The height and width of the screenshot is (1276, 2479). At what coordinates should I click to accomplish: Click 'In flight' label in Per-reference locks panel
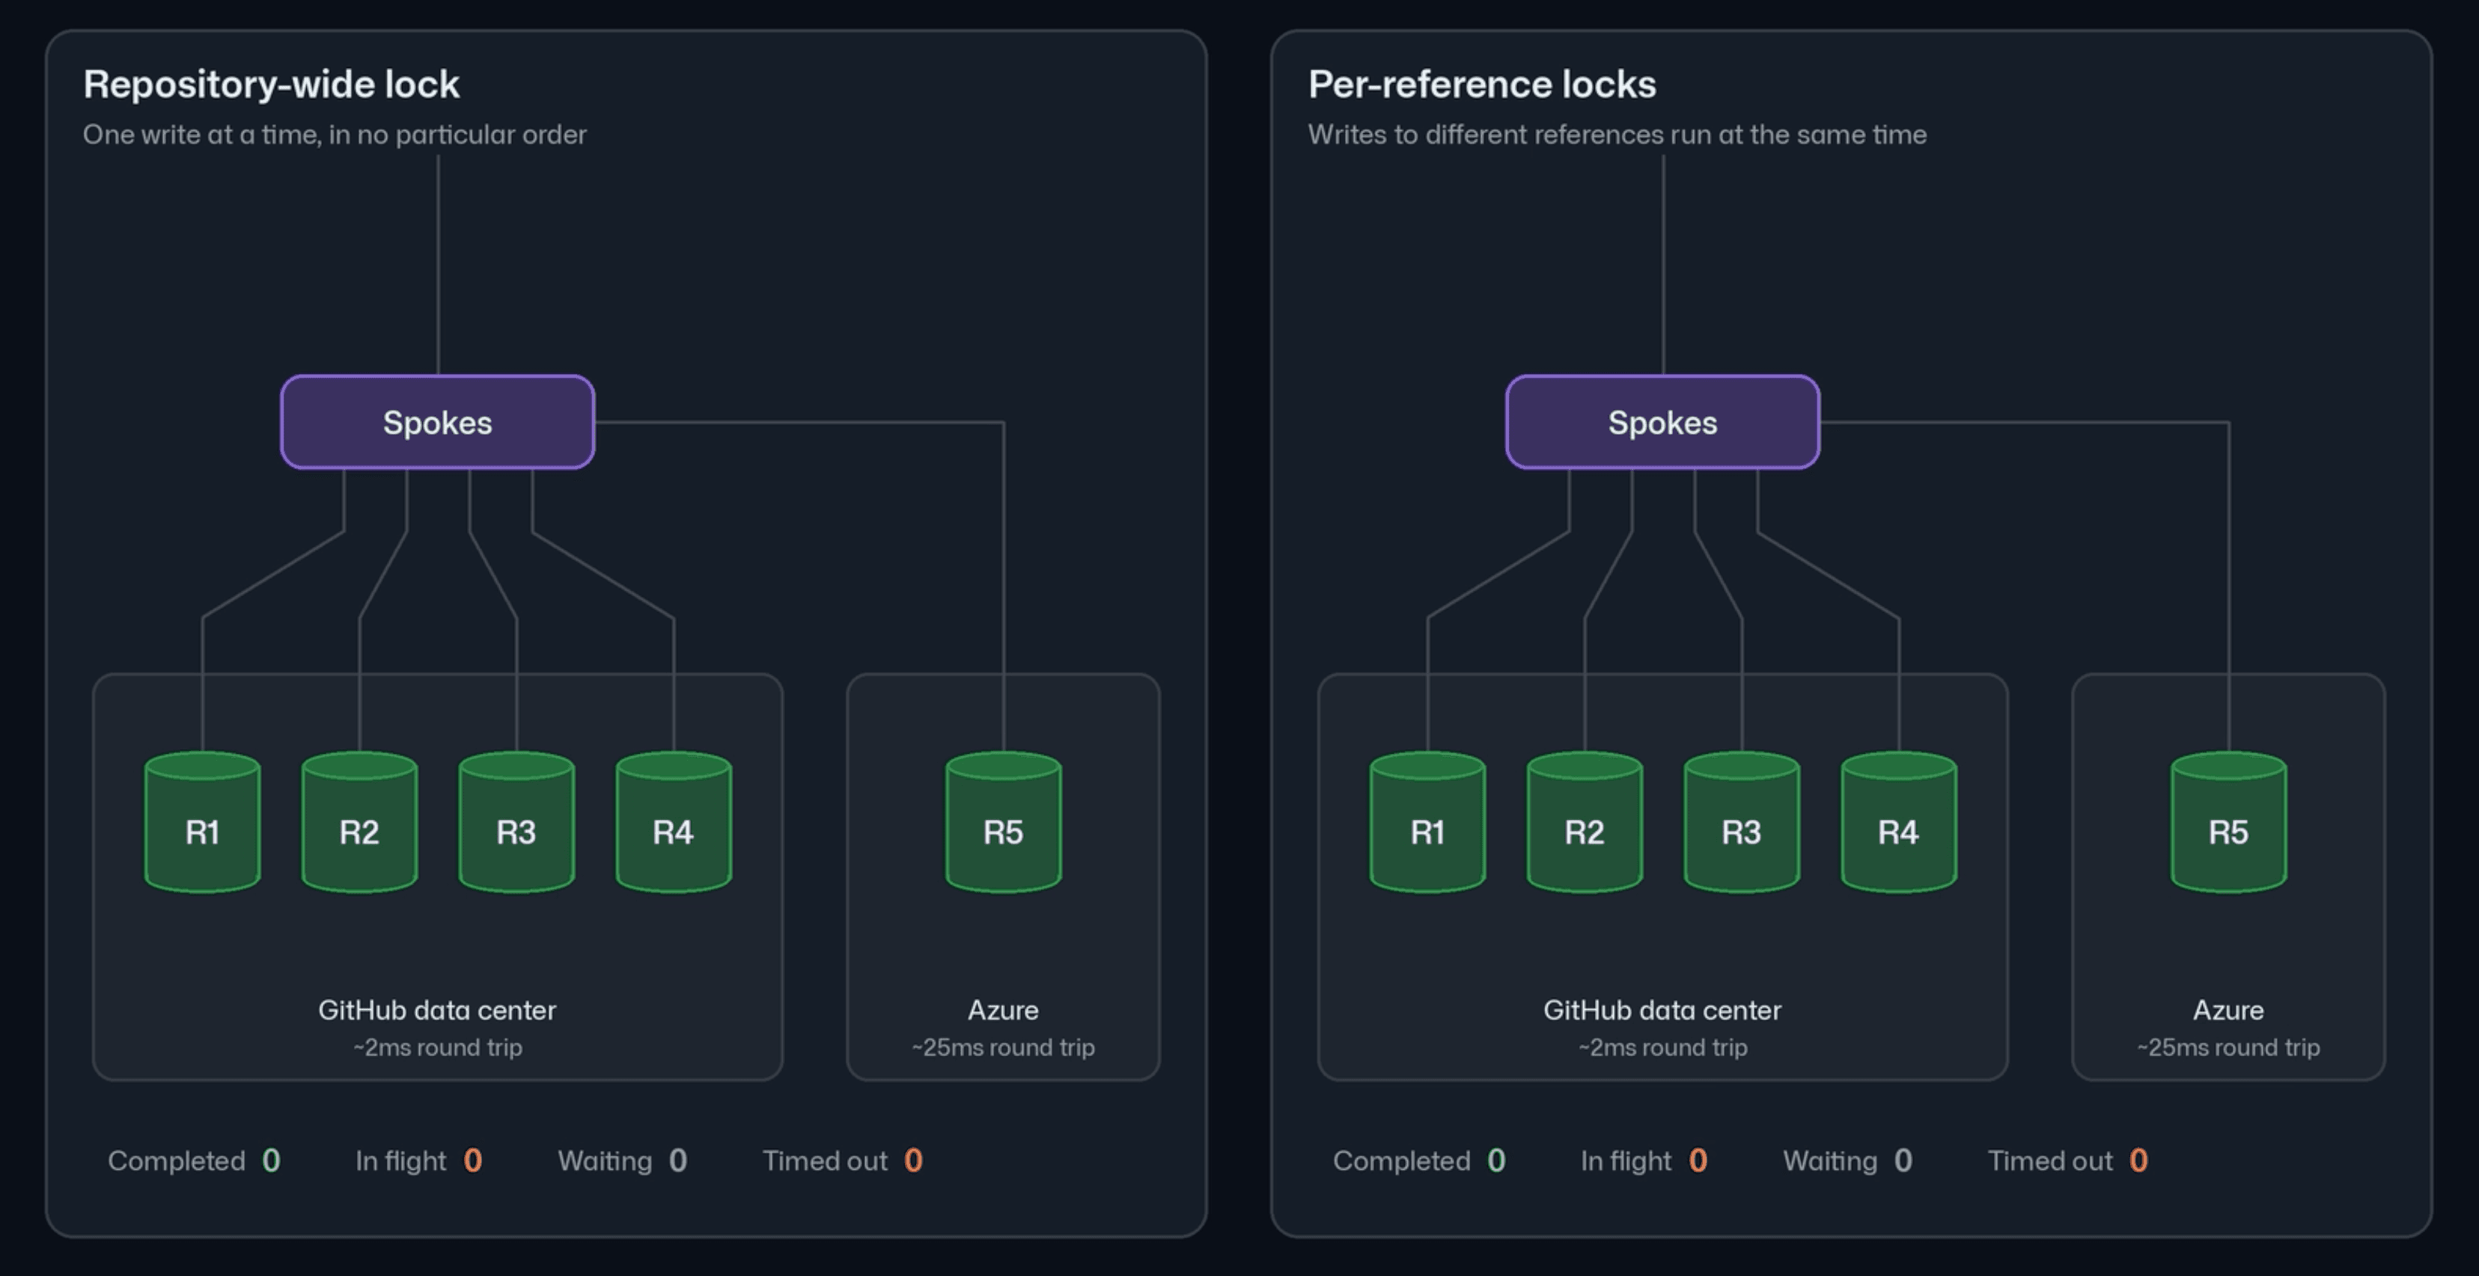point(1626,1161)
